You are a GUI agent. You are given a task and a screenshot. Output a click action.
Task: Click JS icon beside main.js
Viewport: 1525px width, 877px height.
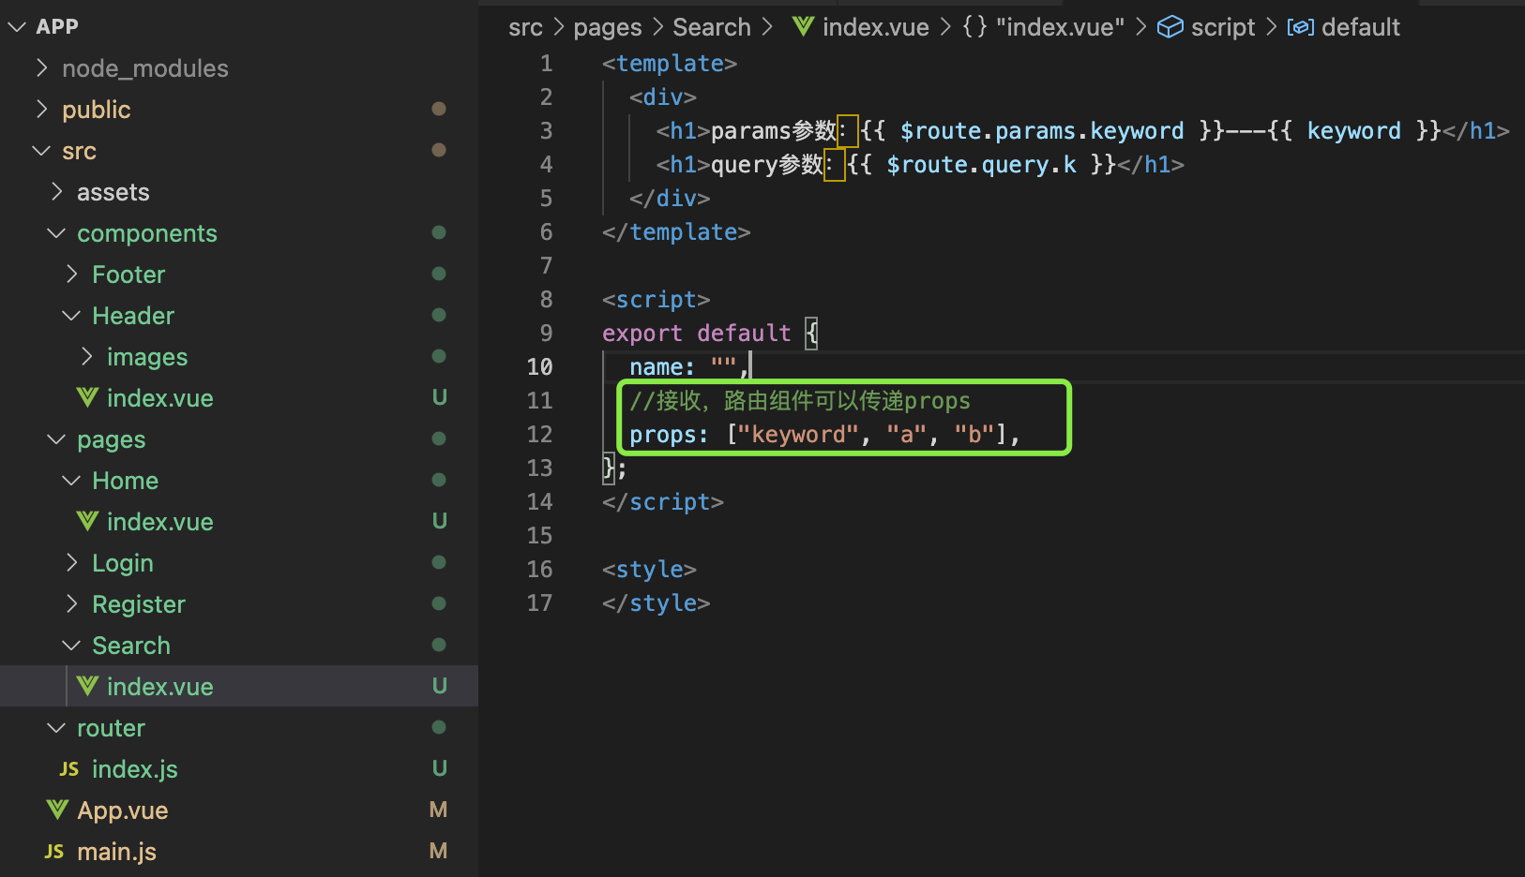54,851
